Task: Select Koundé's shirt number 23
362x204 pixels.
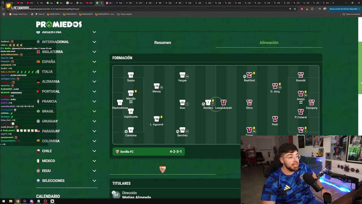Action: [x=301, y=75]
